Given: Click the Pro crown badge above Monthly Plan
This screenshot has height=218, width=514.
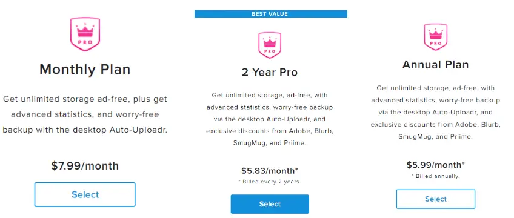Looking at the screenshot, I should (85, 34).
